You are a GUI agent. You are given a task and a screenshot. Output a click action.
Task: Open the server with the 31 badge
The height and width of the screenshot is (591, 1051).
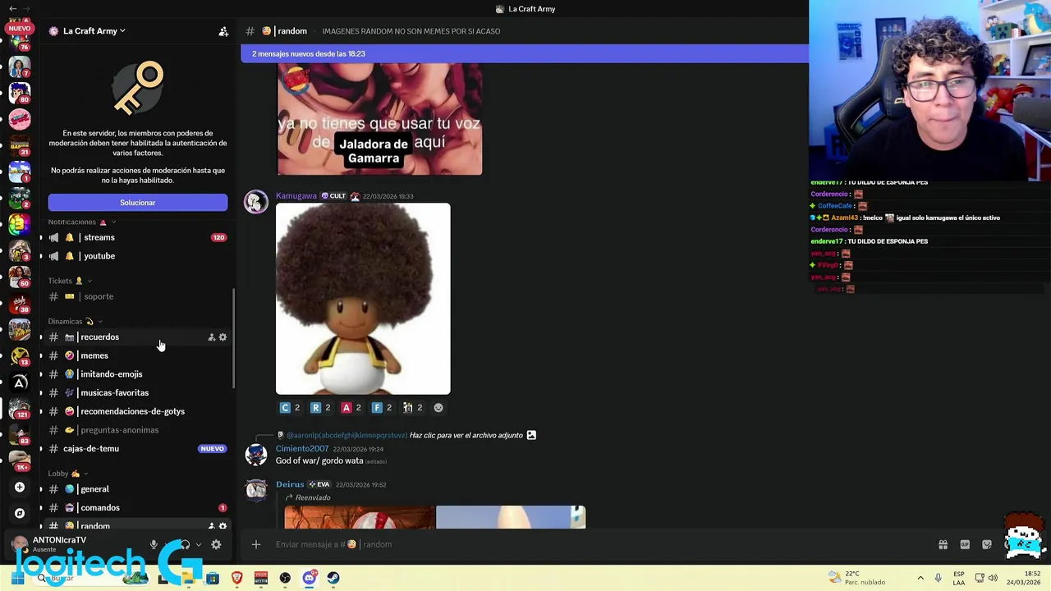point(20,145)
